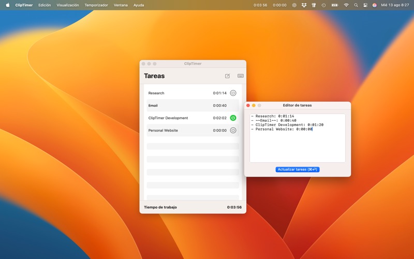The height and width of the screenshot is (259, 414).
Task: Click the Tareas heading
Action: [x=154, y=76]
